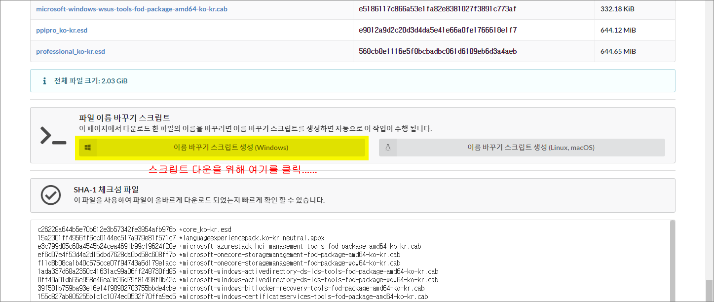This screenshot has height=302, width=714.
Task: Click the onecore-storagemanagement wow64 checksum line
Action: coord(219,263)
